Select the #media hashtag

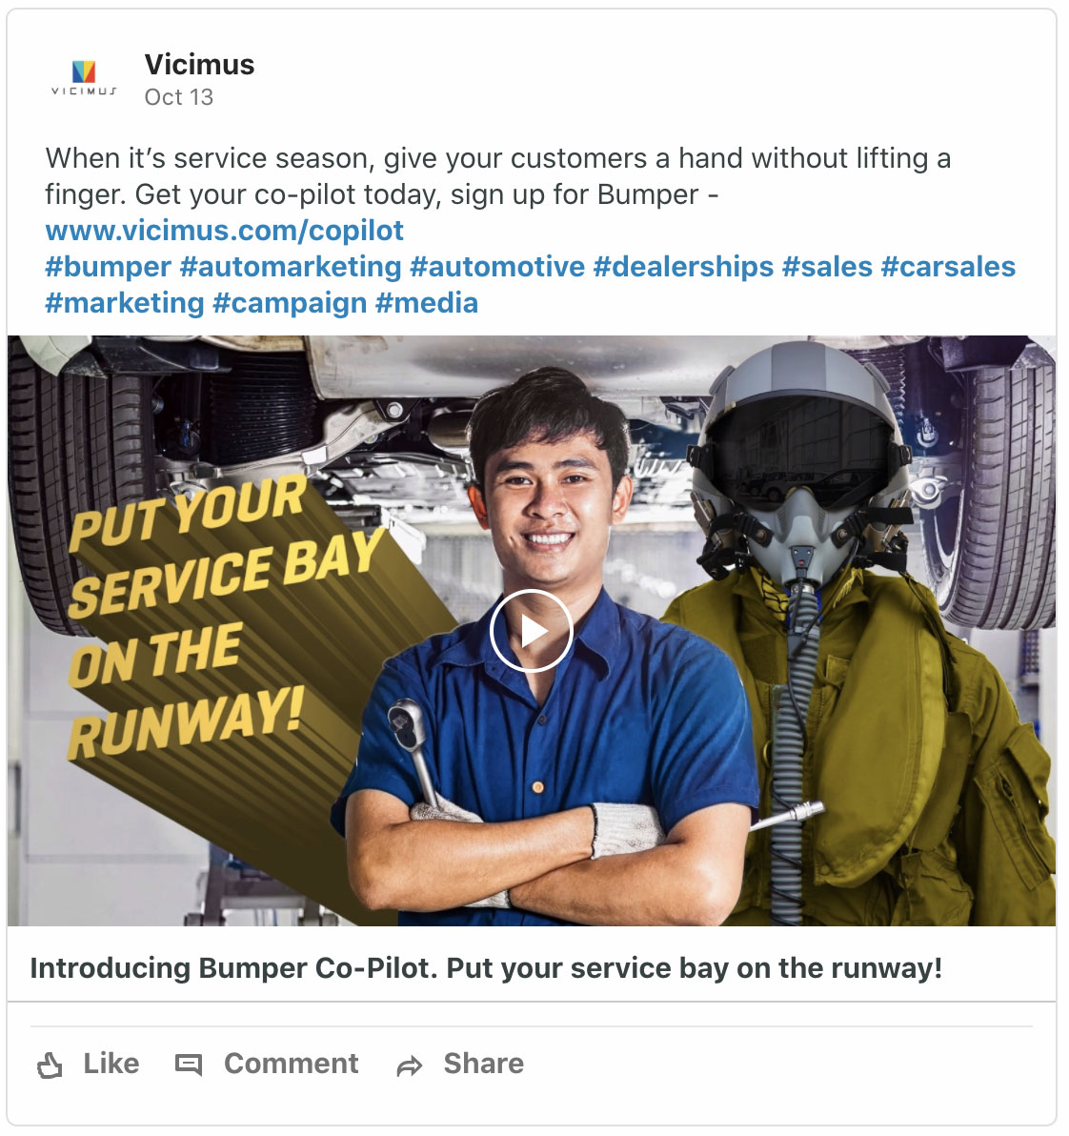tap(427, 303)
